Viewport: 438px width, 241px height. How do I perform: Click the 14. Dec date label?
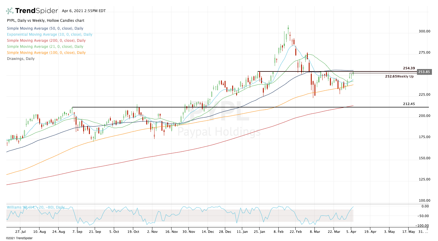208,232
